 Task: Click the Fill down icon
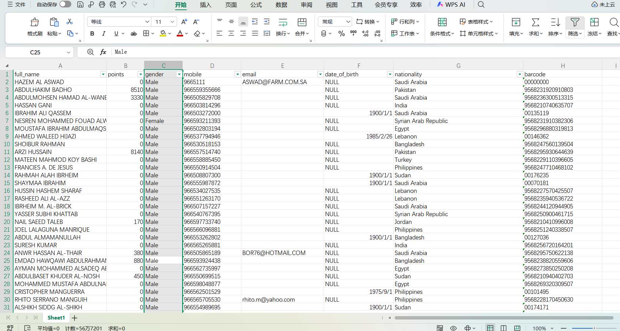tap(516, 22)
